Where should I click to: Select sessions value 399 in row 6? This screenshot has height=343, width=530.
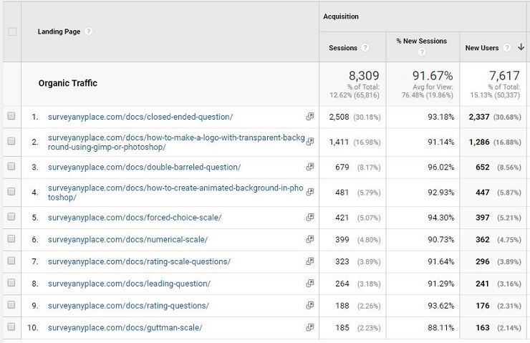click(342, 240)
